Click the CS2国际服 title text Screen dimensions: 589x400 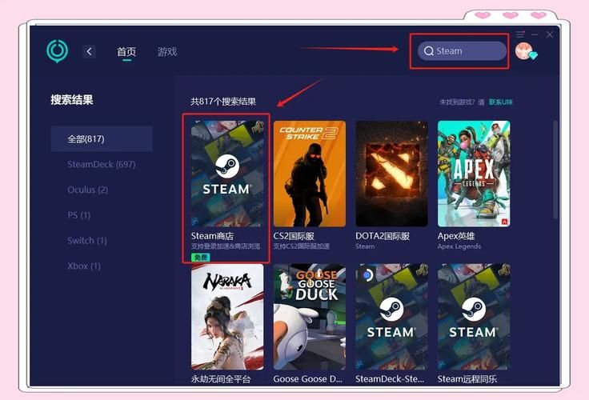[294, 236]
